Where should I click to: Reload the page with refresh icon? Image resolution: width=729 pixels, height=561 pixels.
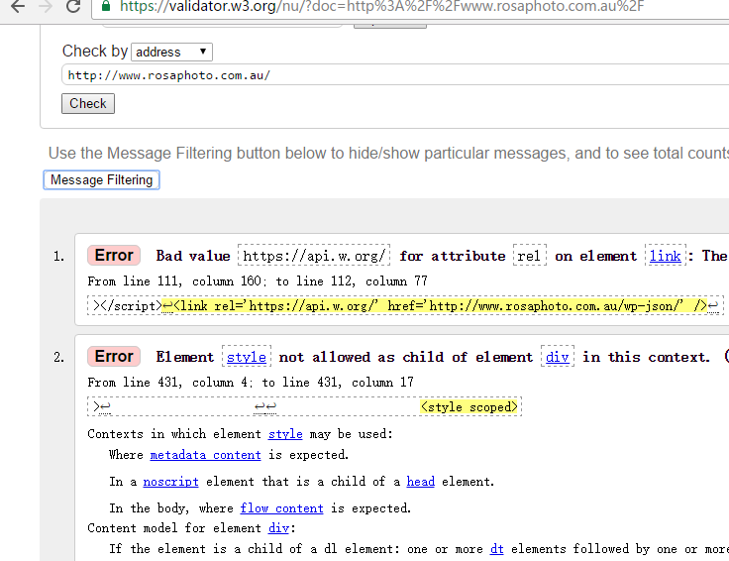73,6
